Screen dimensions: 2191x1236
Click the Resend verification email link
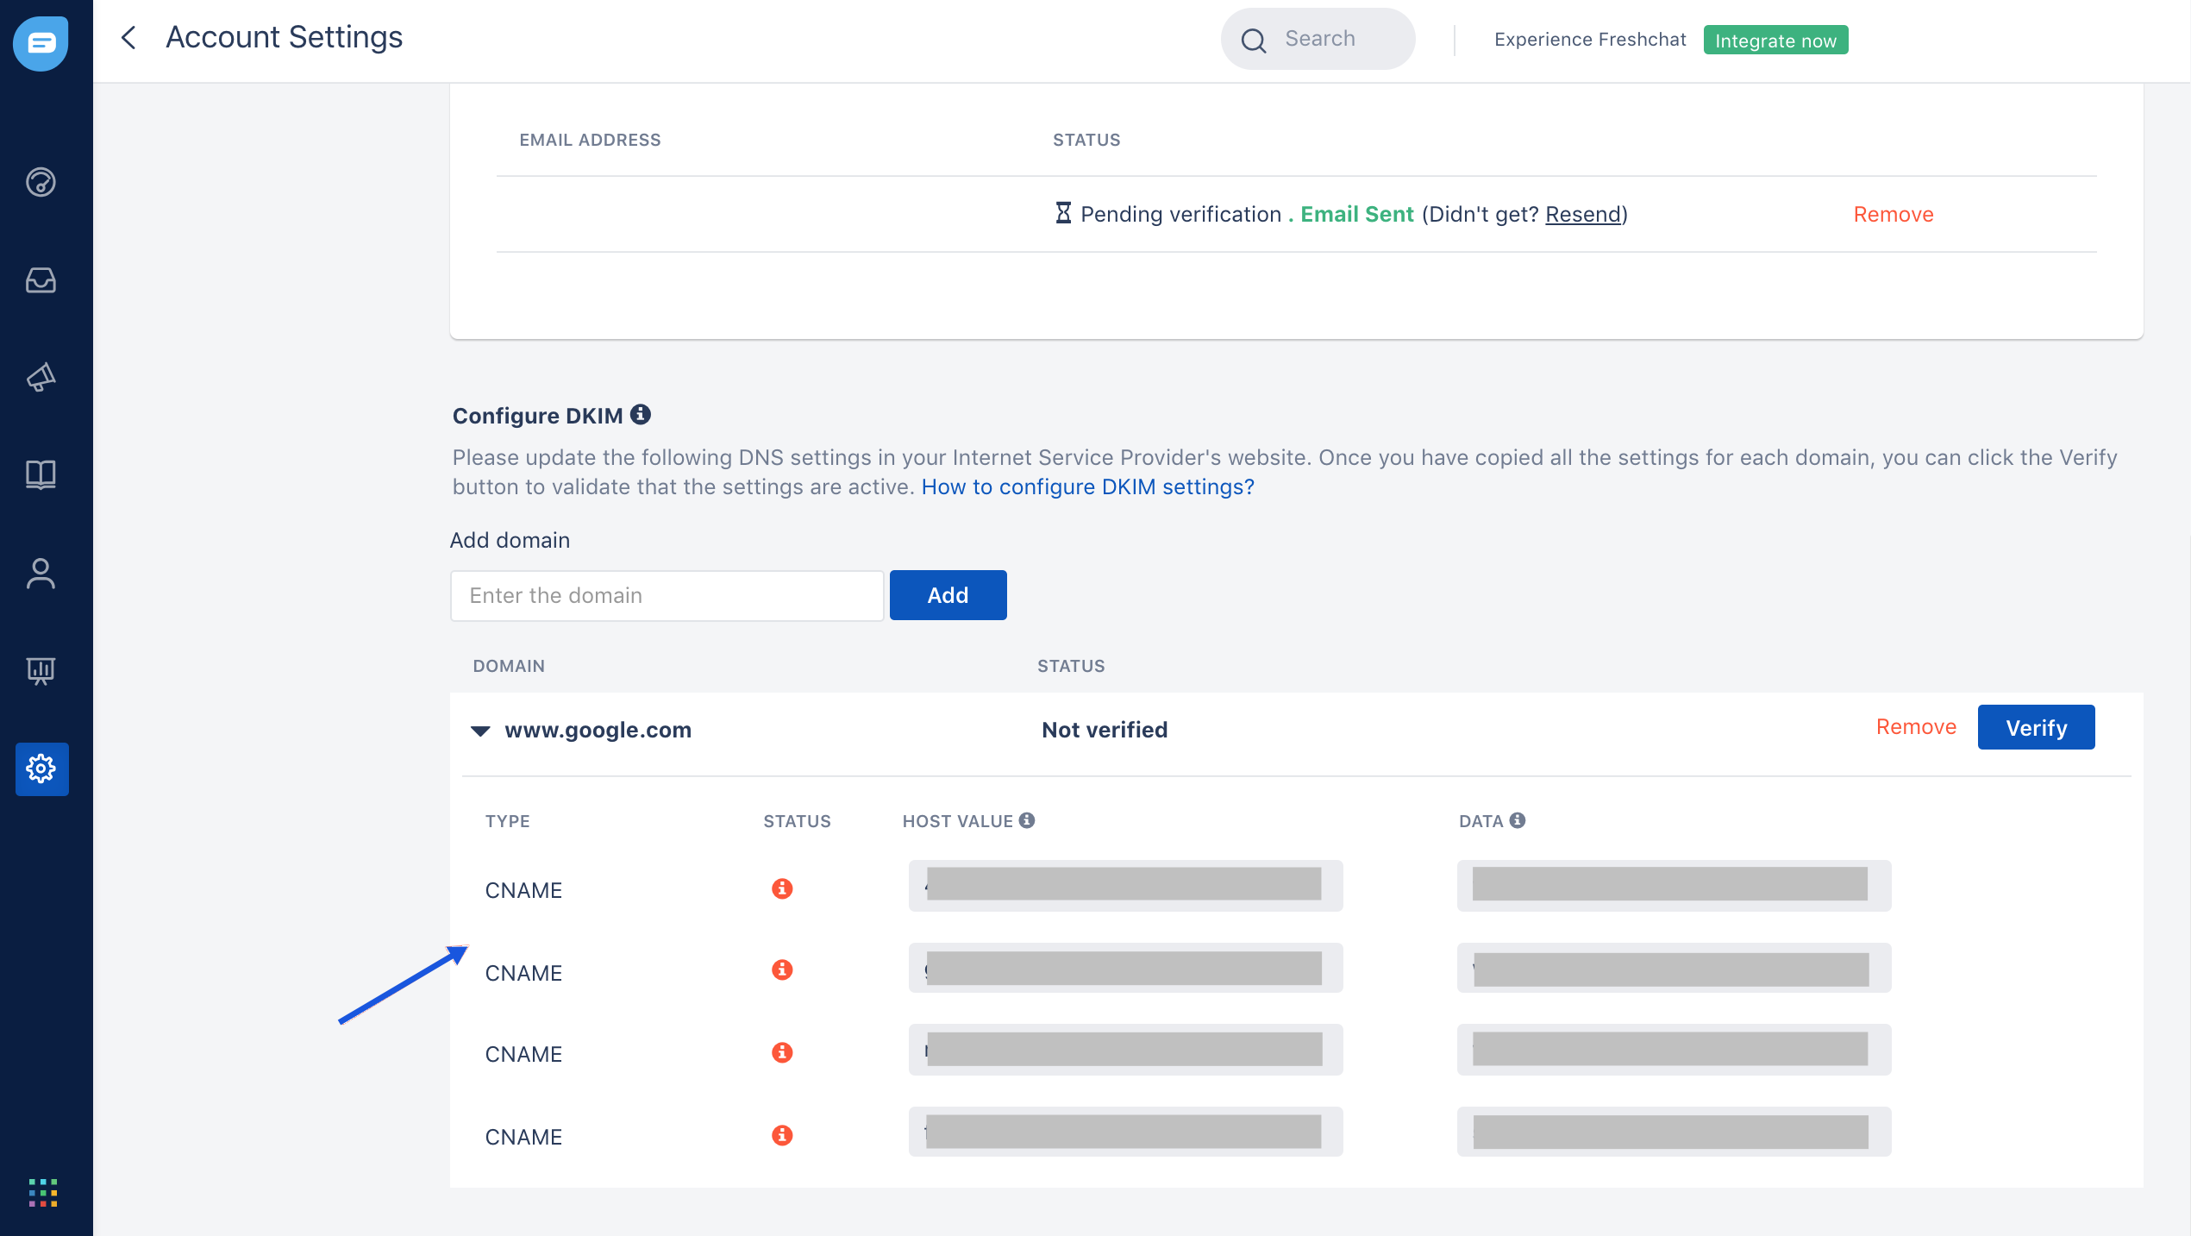pyautogui.click(x=1583, y=214)
